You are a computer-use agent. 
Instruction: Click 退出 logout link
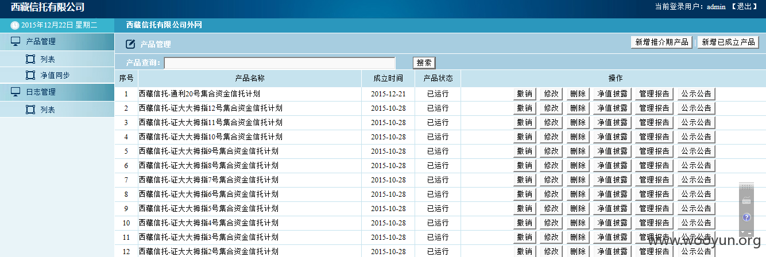coord(744,7)
